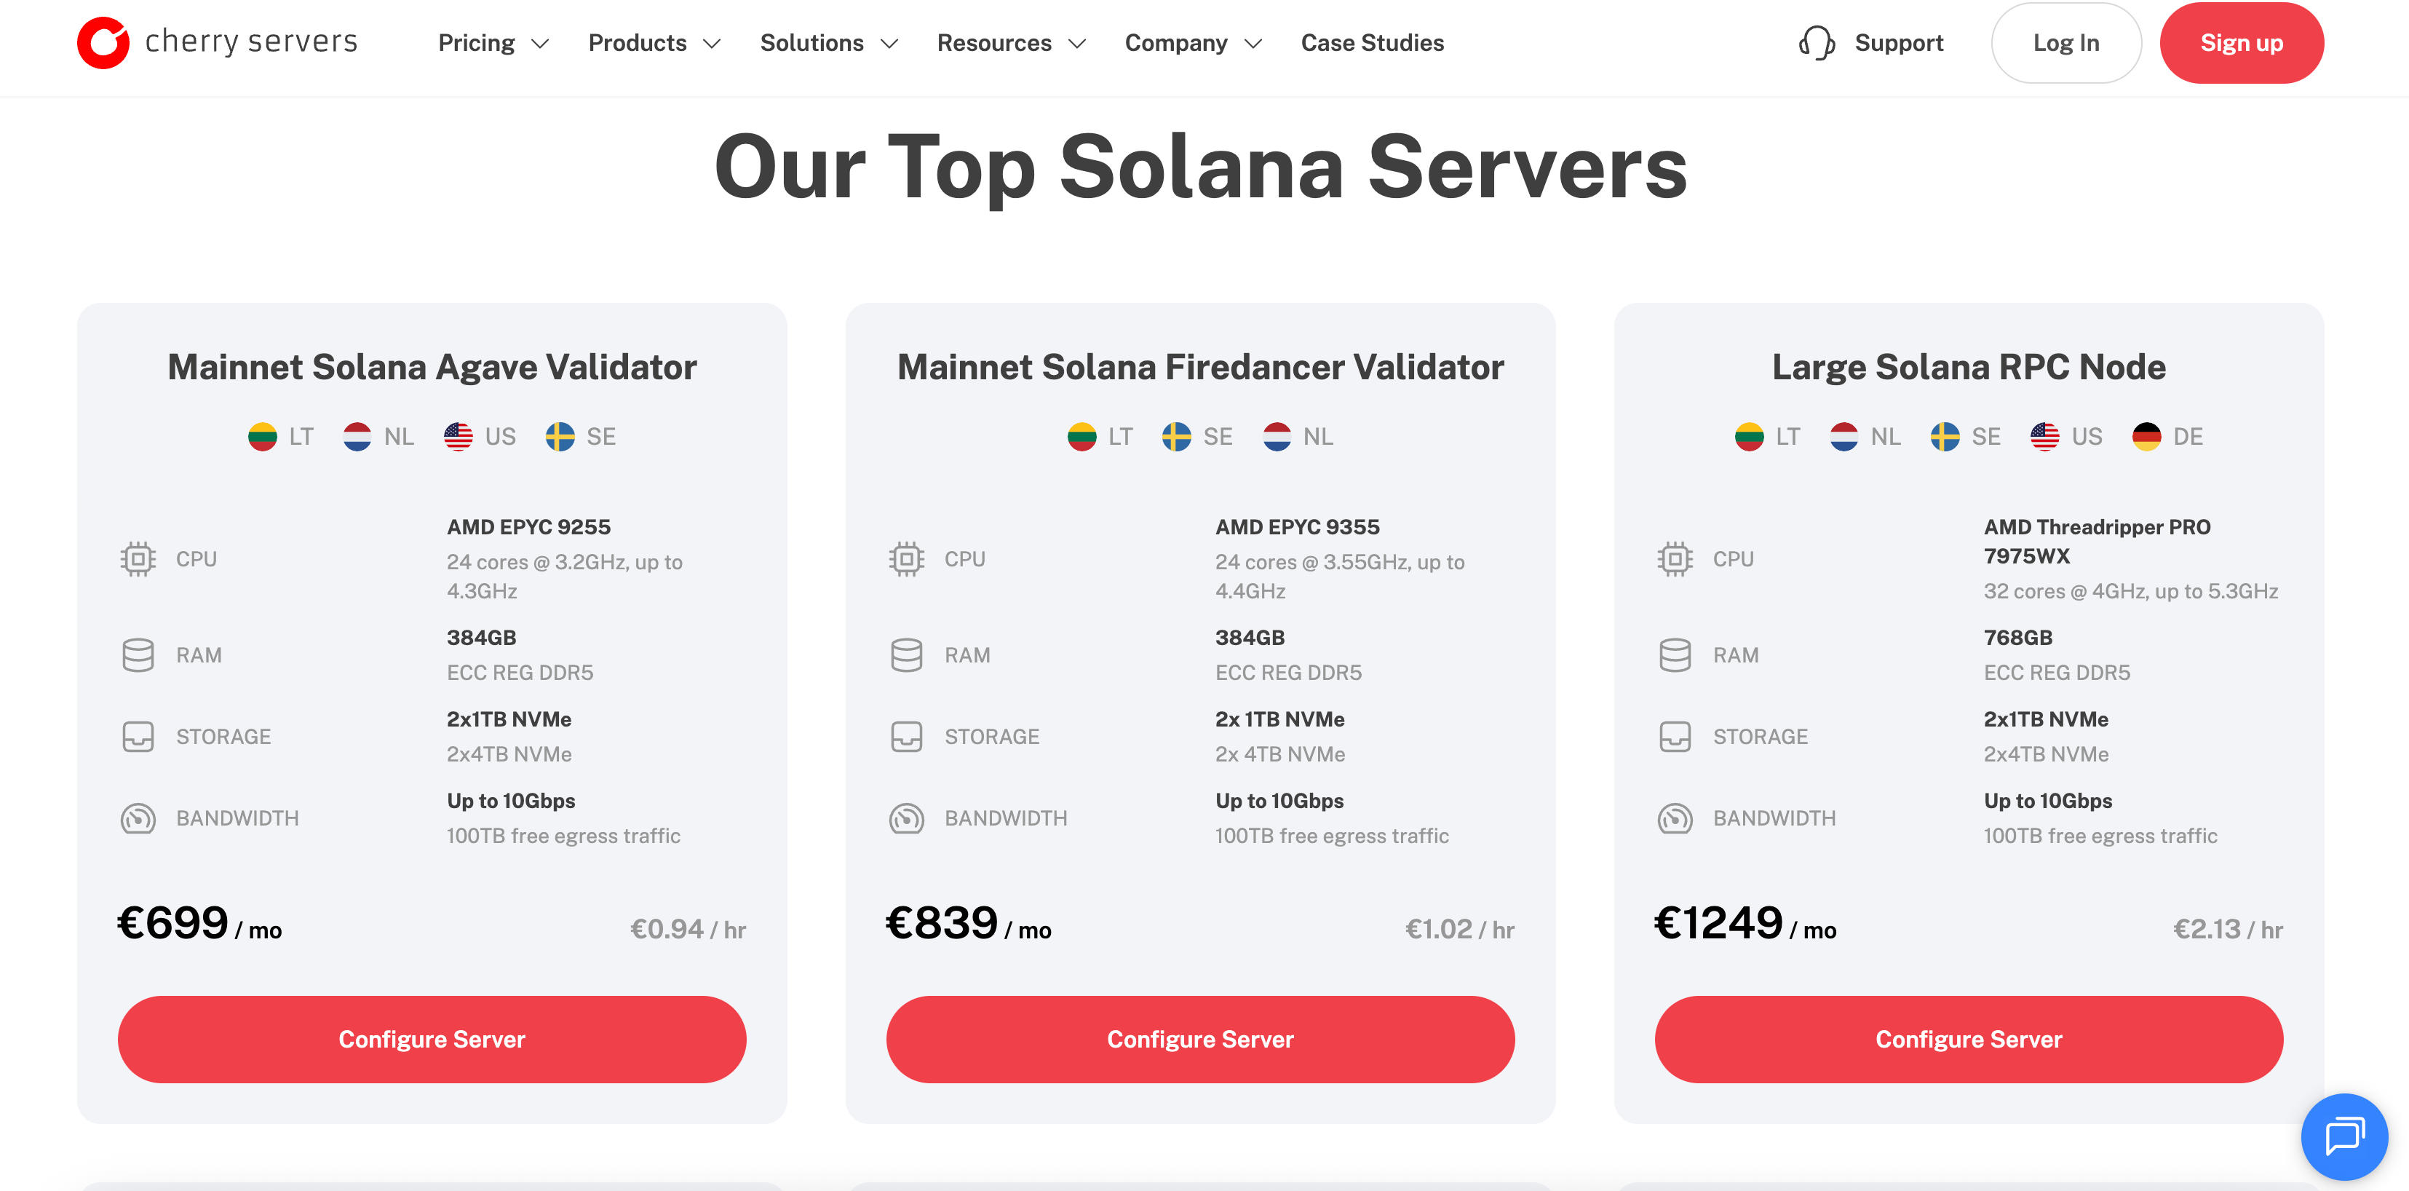Click the Cherry Servers logo
The image size is (2409, 1191).
pyautogui.click(x=217, y=42)
